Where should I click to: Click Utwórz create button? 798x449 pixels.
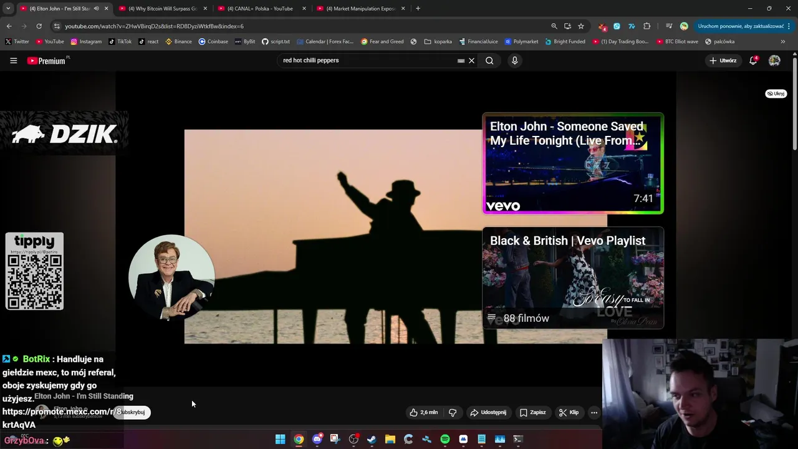click(x=723, y=60)
